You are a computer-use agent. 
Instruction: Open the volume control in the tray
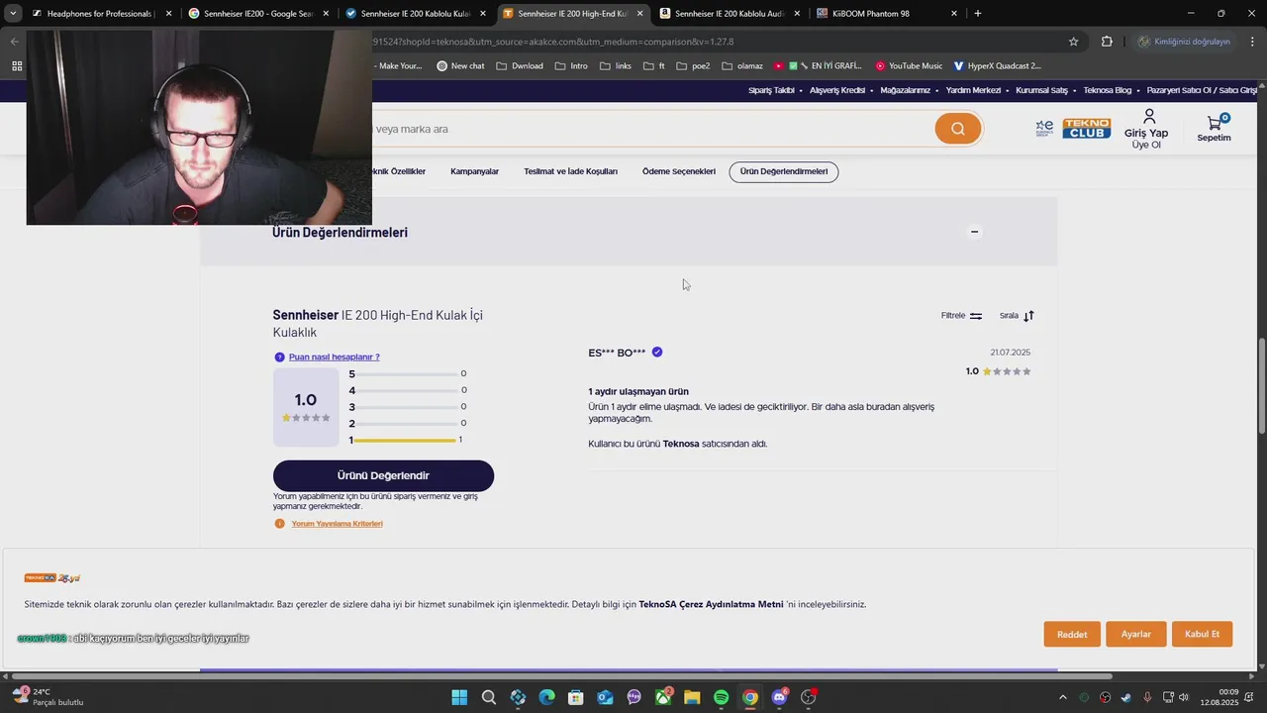tap(1184, 697)
